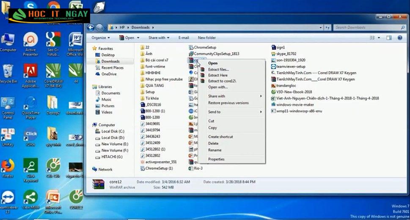Select Desktop under Favorites
The image size is (410, 220).
click(x=108, y=55)
